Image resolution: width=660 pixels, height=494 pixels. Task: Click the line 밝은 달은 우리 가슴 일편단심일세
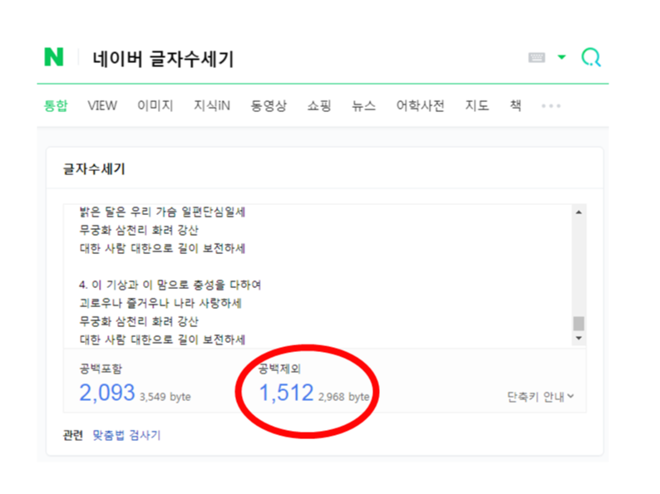click(162, 212)
